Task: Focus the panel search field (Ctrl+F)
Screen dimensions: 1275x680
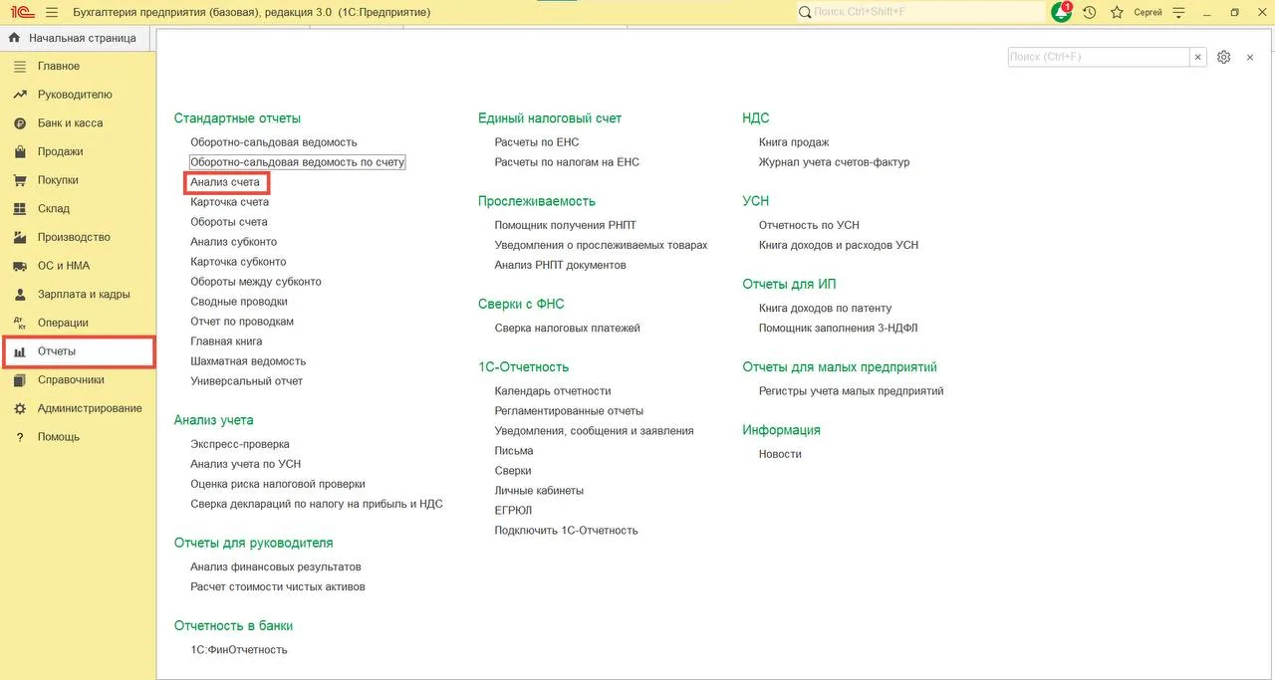Action: pos(1099,57)
